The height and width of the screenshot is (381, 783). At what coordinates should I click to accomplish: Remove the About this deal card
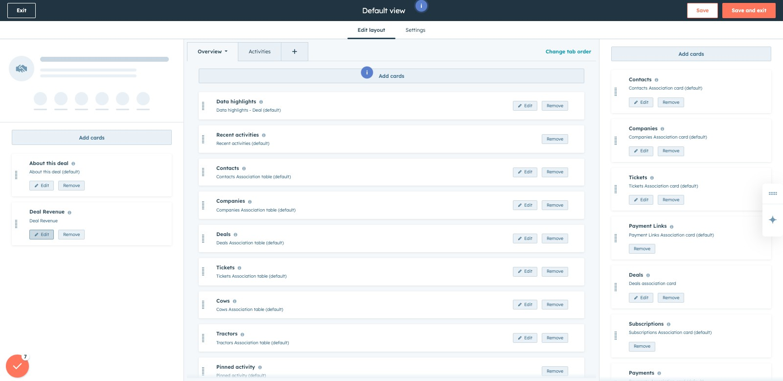pyautogui.click(x=71, y=186)
